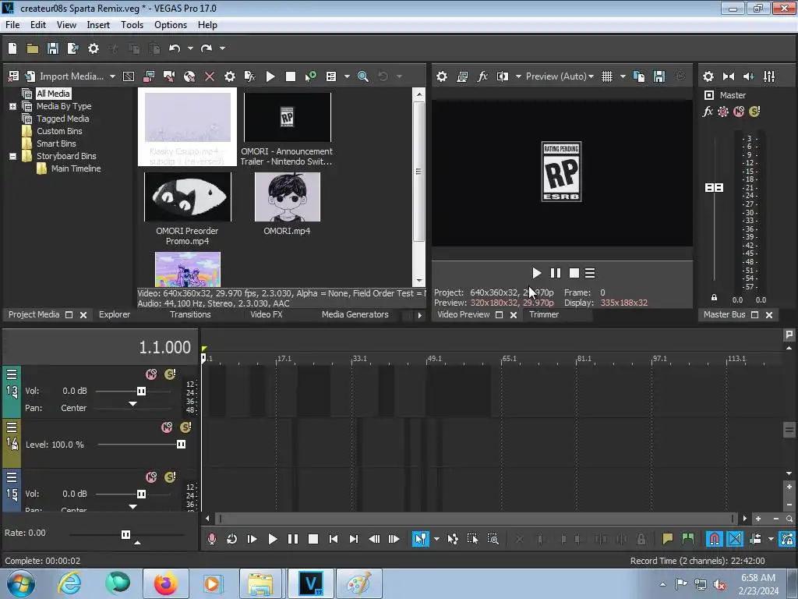798x599 pixels.
Task: Save snapshot to file in preview toolbar
Action: pyautogui.click(x=659, y=76)
